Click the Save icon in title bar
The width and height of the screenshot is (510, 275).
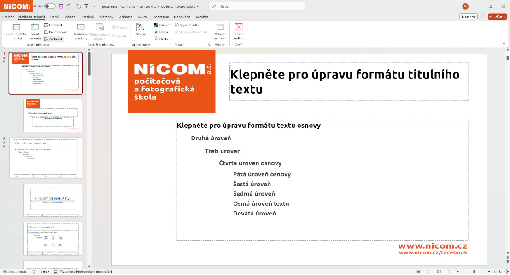61,6
